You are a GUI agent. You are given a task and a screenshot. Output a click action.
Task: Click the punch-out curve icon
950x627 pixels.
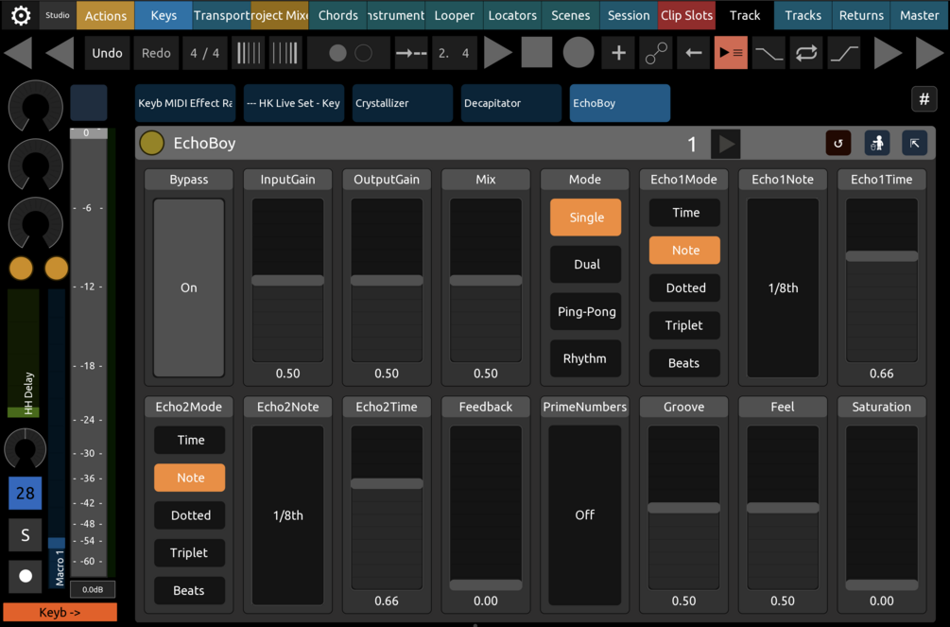tap(844, 53)
